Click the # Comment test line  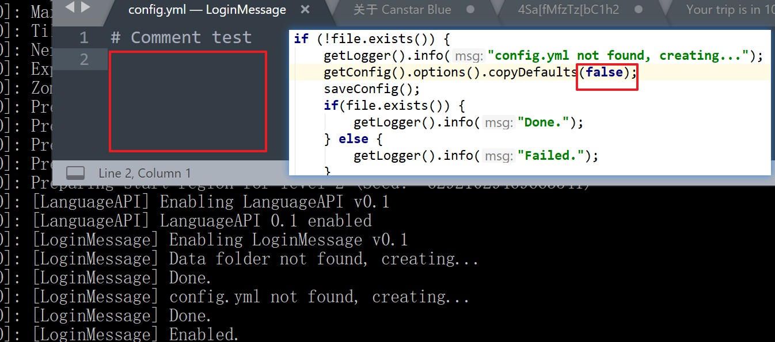tap(181, 38)
